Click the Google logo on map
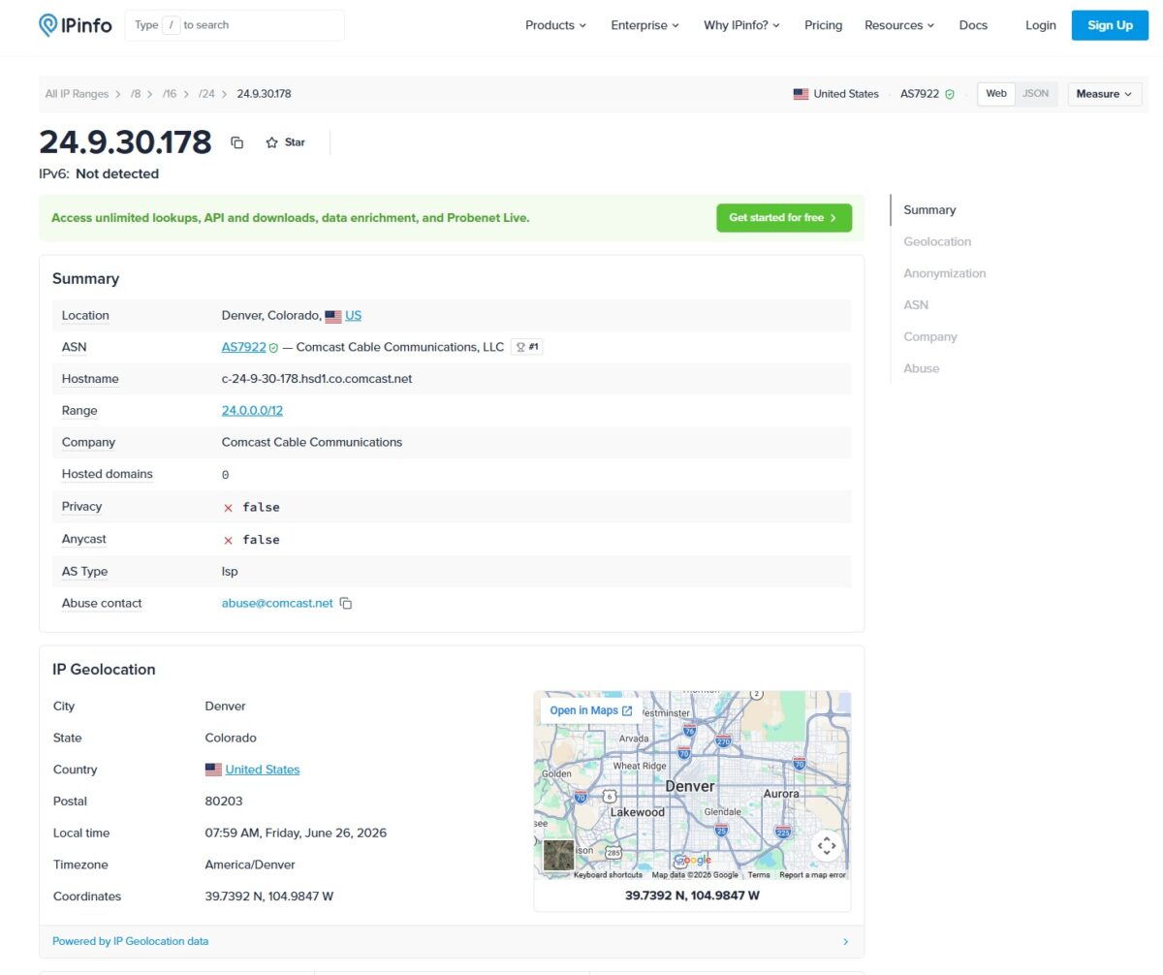The height and width of the screenshot is (975, 1163). pyautogui.click(x=693, y=860)
